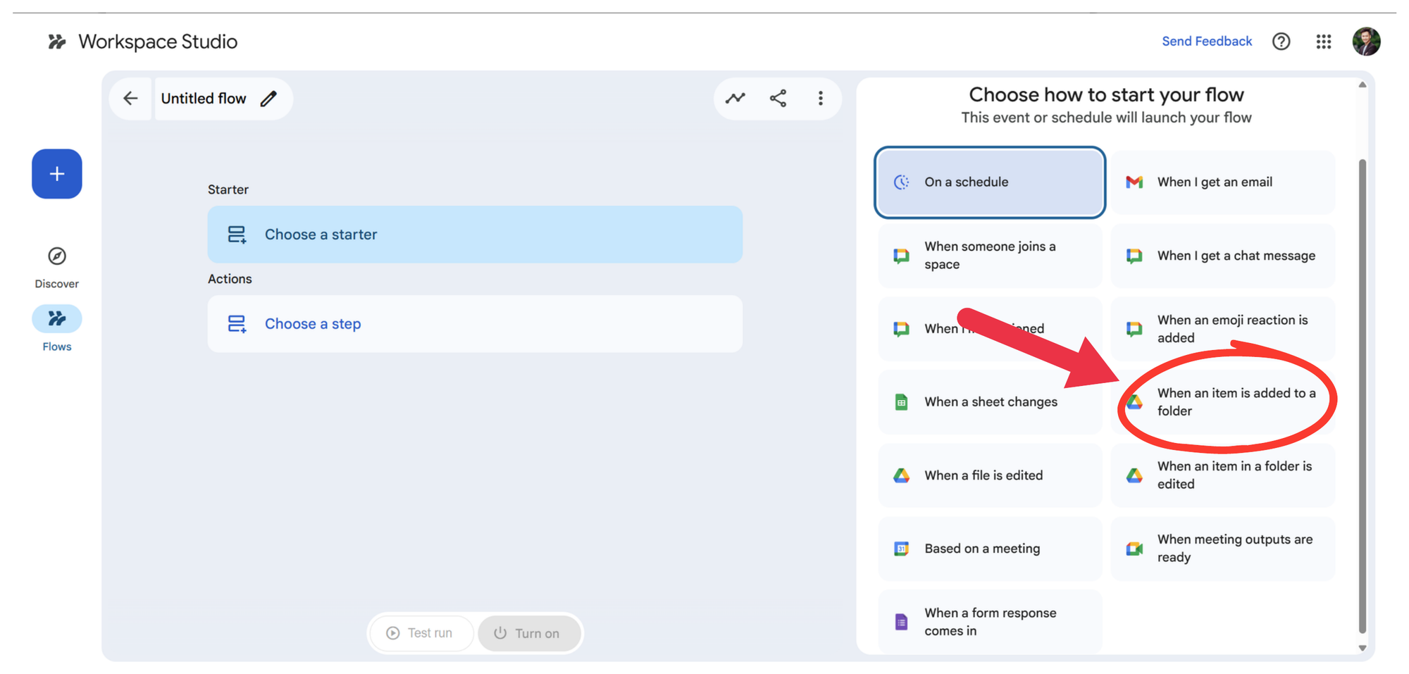Click the starter panel vertical scrollbar
This screenshot has height=674, width=1409.
click(x=1362, y=397)
